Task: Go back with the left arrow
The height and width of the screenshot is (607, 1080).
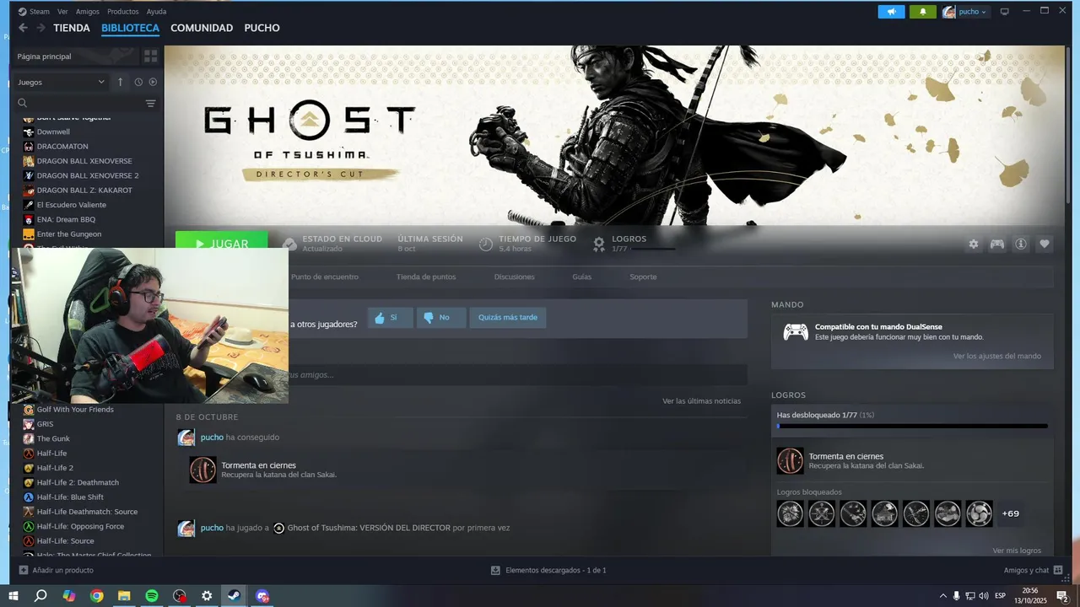Action: coord(23,28)
